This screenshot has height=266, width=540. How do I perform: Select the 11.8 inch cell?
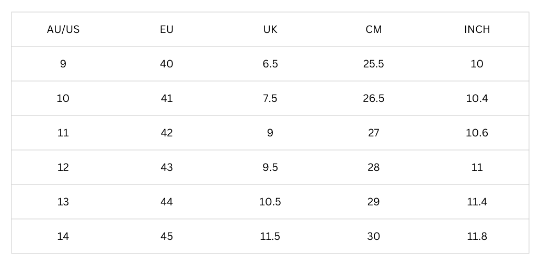(477, 236)
